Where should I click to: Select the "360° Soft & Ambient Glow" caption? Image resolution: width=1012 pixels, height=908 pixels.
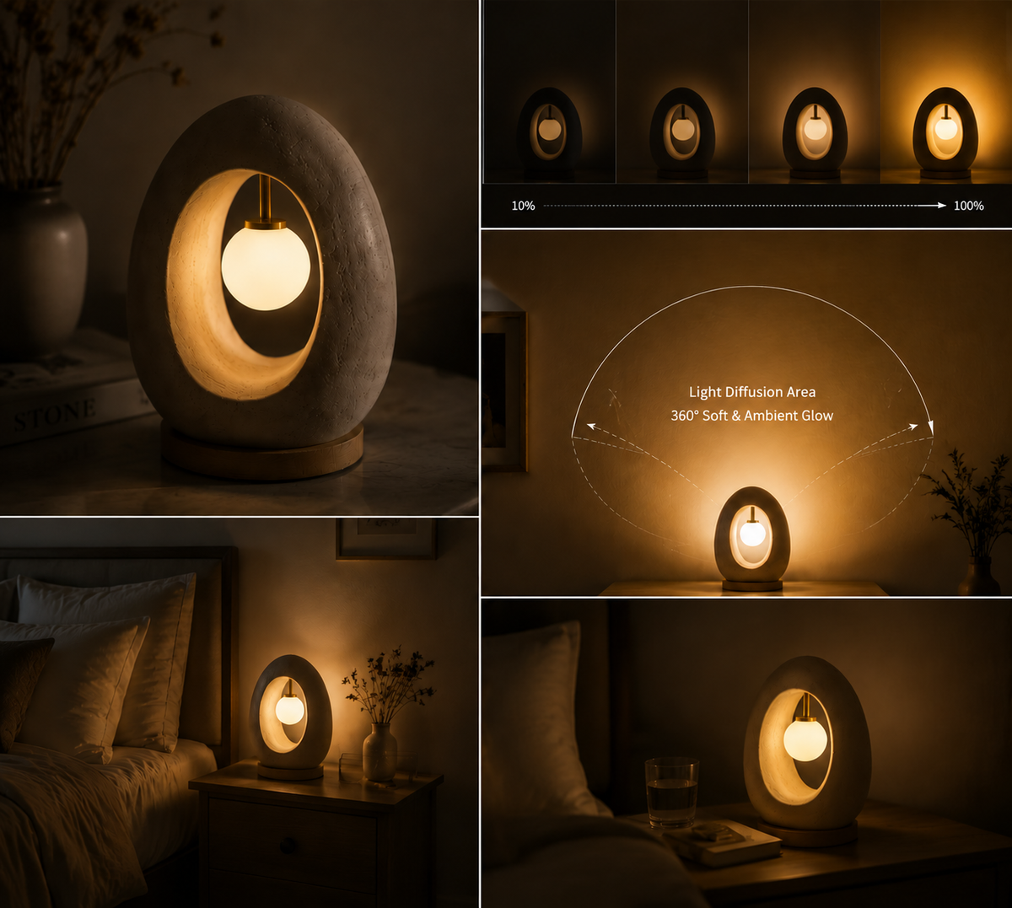pyautogui.click(x=752, y=416)
